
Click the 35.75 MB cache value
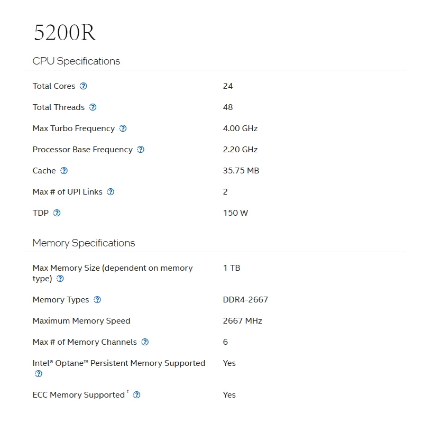coord(241,171)
